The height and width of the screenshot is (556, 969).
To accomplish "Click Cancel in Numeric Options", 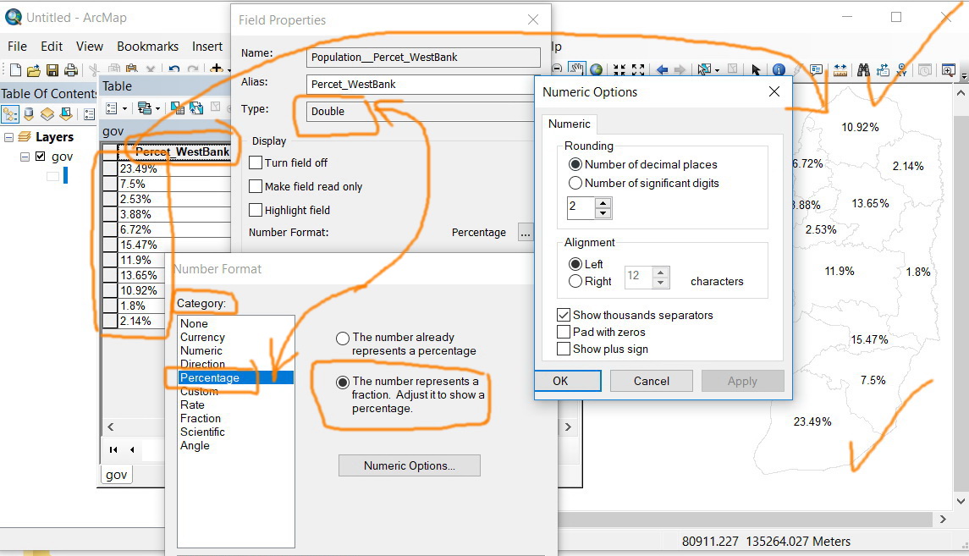I will tap(652, 381).
